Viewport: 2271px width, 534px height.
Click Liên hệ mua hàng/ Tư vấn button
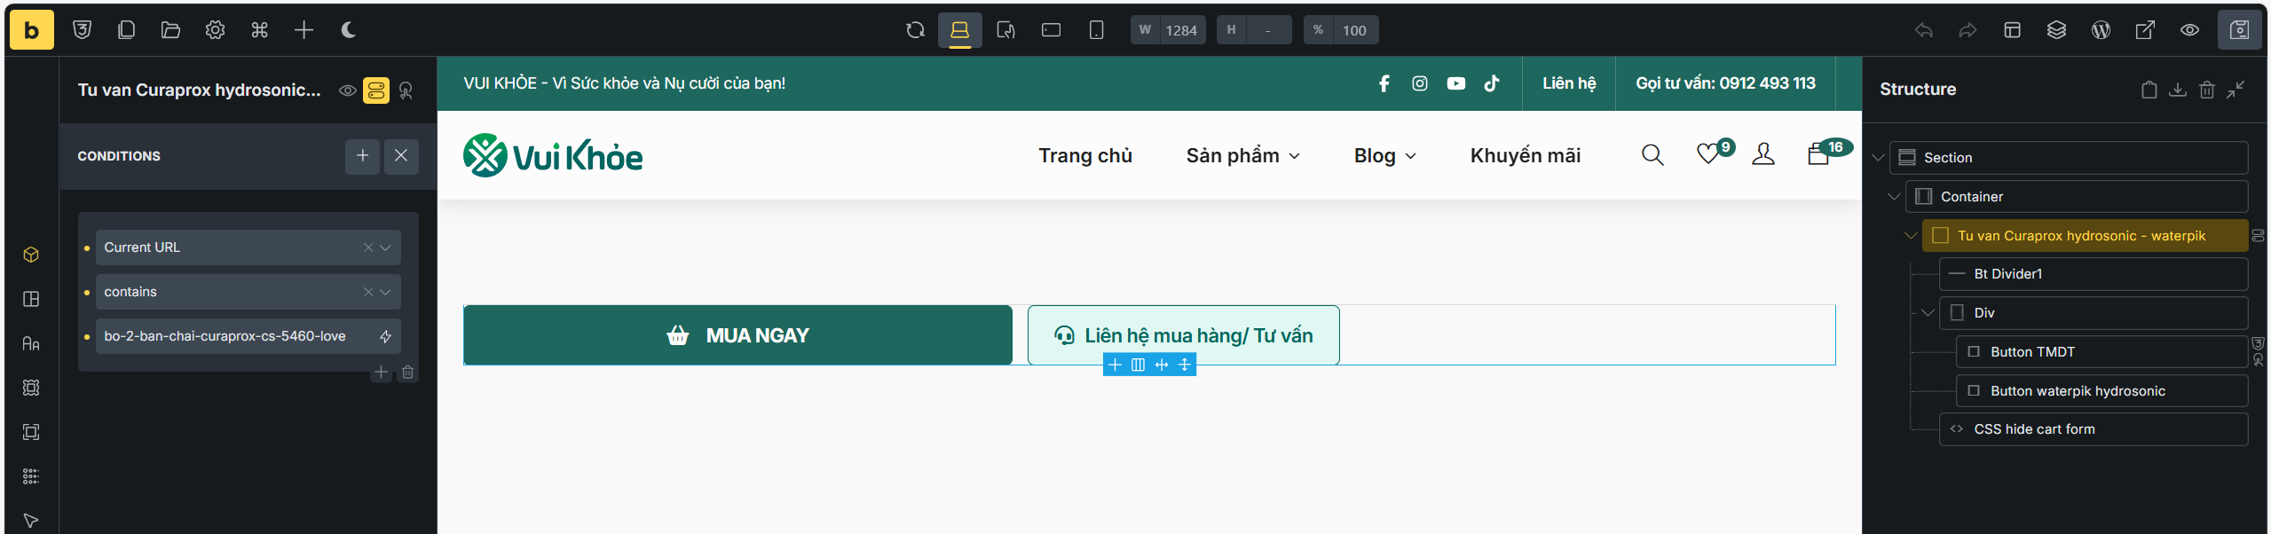1183,335
